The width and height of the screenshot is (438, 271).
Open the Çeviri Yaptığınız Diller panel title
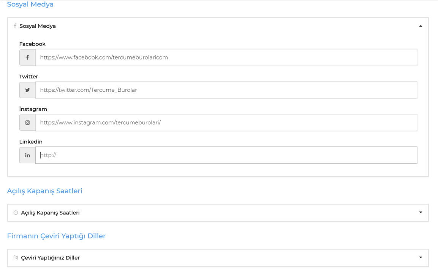(50, 258)
